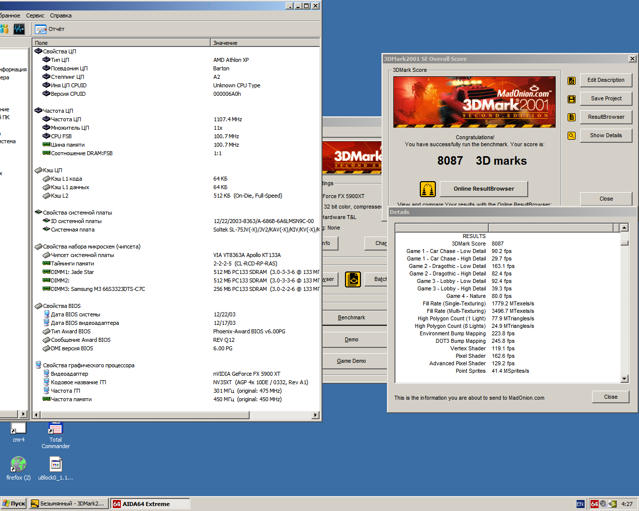Screen dimensions: 639x511
Task: Close the Details results panel
Action: coord(611,397)
